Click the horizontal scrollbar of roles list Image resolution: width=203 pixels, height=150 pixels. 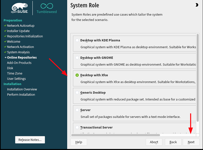[x=116, y=135]
